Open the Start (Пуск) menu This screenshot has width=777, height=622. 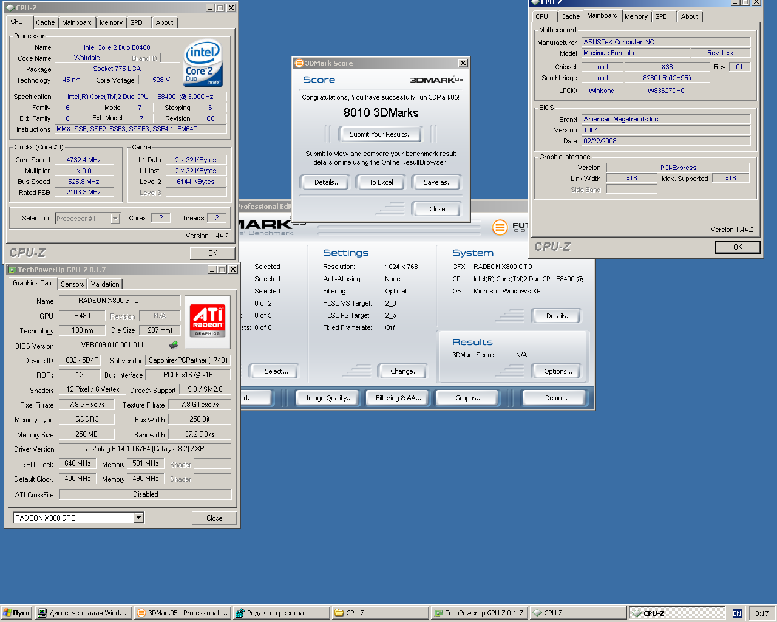click(16, 613)
